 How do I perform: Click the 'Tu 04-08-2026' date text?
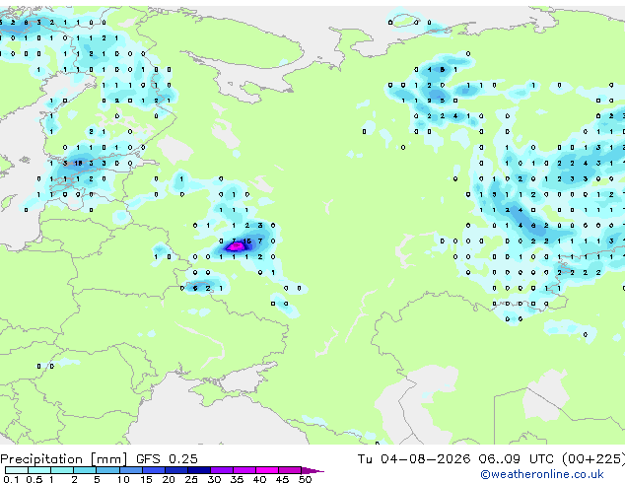coord(414,458)
